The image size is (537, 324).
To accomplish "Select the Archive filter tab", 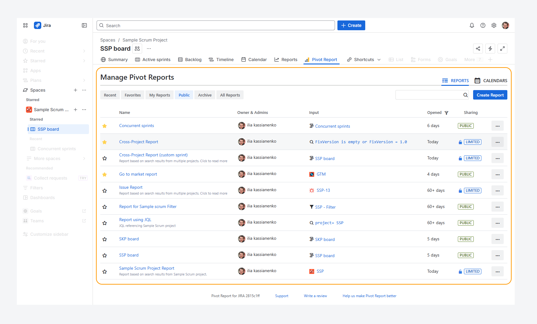I will (x=205, y=95).
